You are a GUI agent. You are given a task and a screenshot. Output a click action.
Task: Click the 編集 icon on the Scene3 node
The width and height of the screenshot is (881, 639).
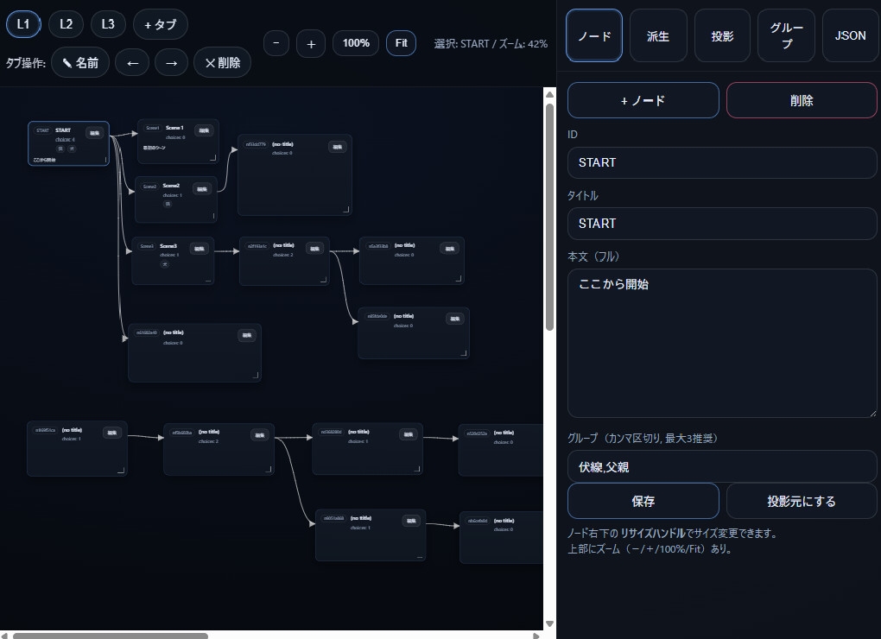coord(200,249)
